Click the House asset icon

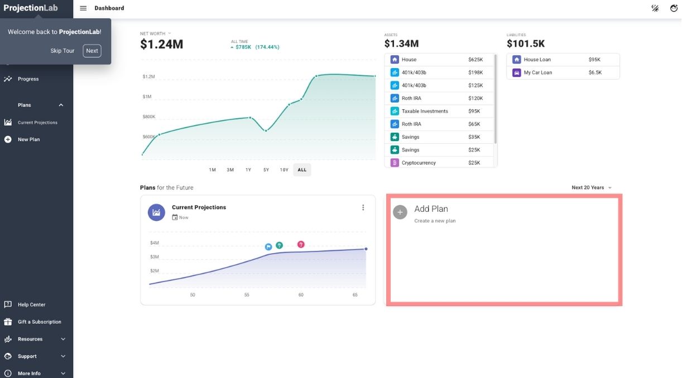click(x=395, y=60)
